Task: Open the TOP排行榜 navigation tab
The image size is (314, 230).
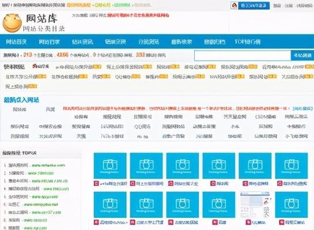Action: point(248,41)
